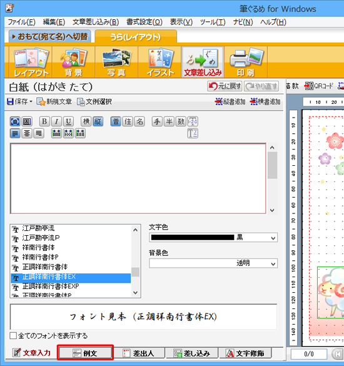
Task: Open the ツール(T) menu
Action: point(213,22)
